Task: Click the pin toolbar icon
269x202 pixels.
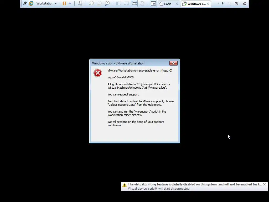Action: coord(25,3)
